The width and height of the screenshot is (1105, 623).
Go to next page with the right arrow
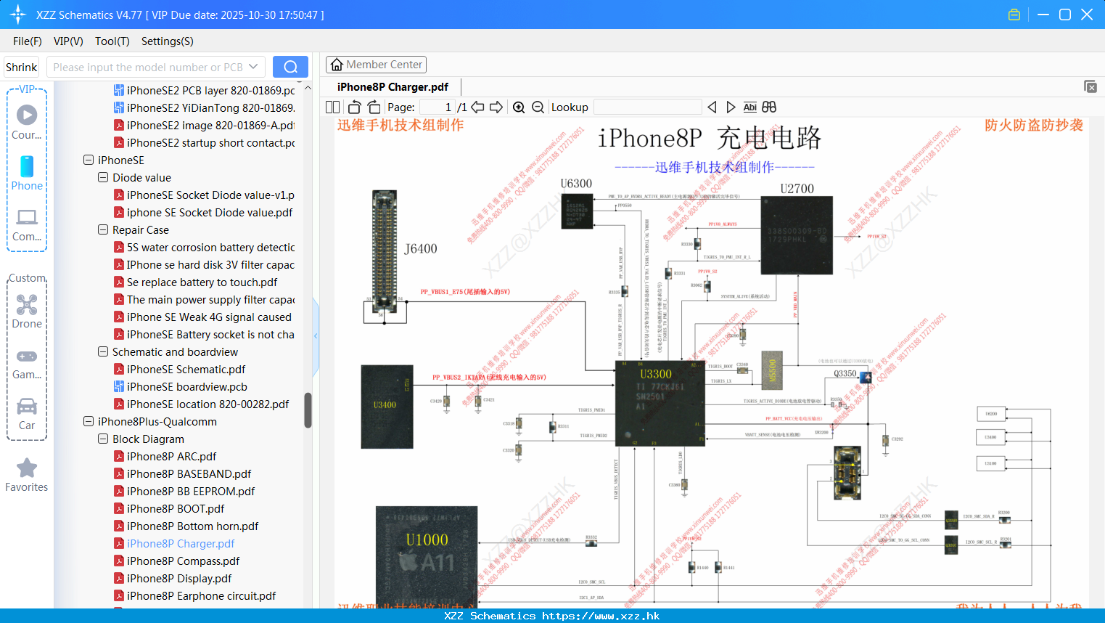click(496, 107)
